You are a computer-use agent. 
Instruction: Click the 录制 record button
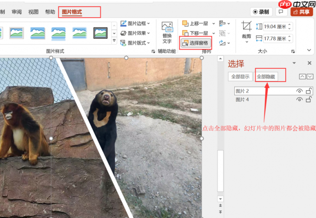(x=261, y=12)
